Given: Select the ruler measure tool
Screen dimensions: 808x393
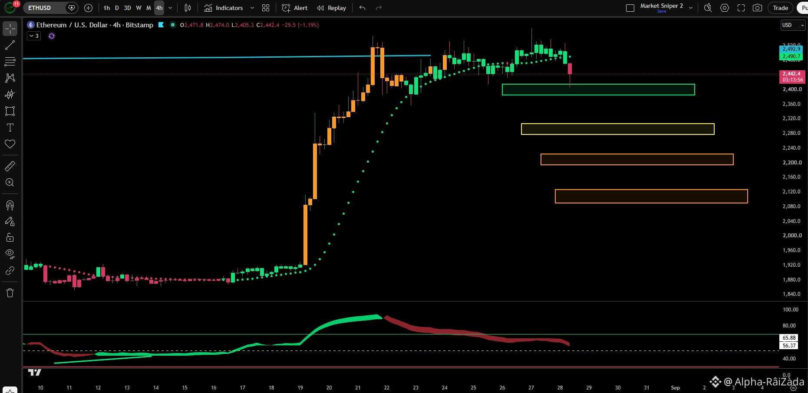Looking at the screenshot, I should coord(10,166).
